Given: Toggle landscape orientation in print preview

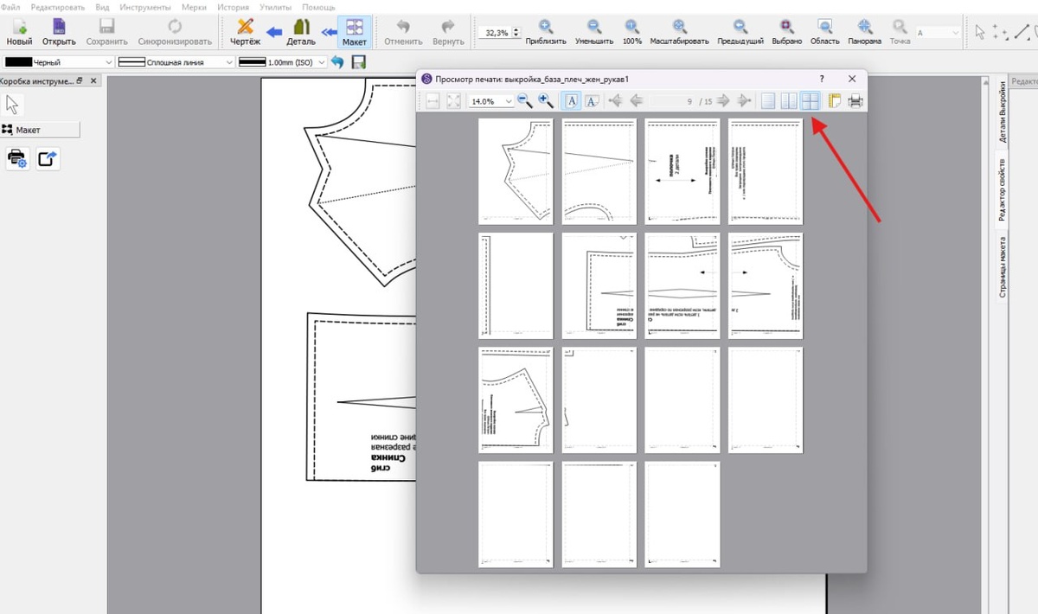Looking at the screenshot, I should 593,101.
